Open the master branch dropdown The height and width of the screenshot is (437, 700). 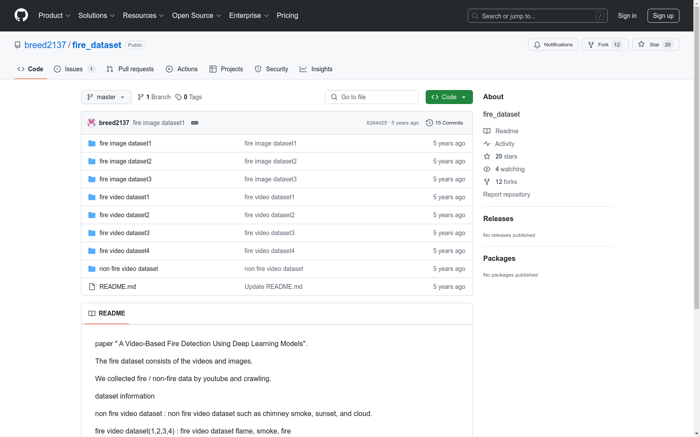click(106, 97)
